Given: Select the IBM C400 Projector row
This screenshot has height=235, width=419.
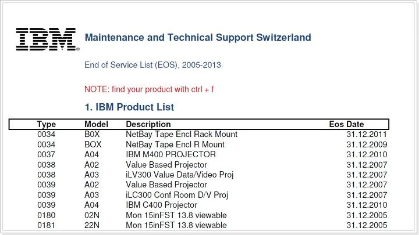Looking at the screenshot, I should coord(212,205).
